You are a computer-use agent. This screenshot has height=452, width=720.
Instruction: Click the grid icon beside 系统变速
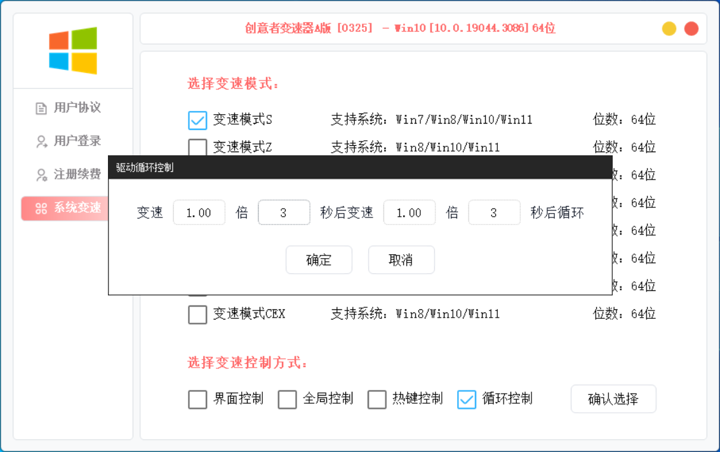(41, 209)
